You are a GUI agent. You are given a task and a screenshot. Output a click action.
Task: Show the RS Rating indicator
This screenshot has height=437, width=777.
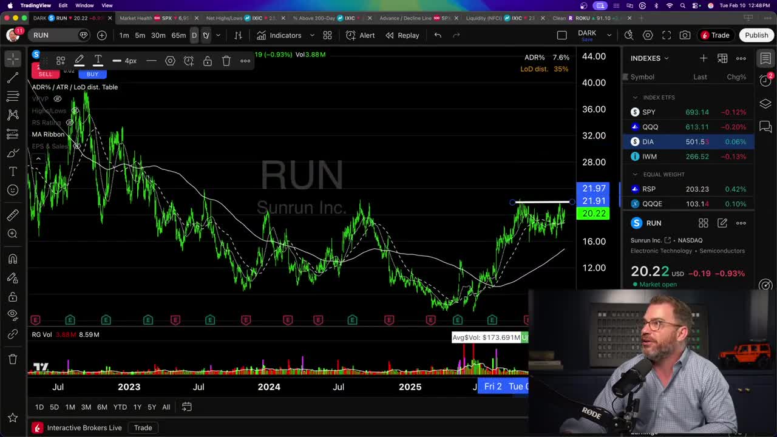point(70,123)
